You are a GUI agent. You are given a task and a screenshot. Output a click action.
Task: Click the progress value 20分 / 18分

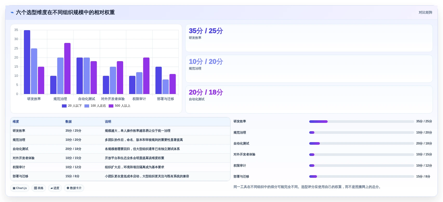[424, 143]
